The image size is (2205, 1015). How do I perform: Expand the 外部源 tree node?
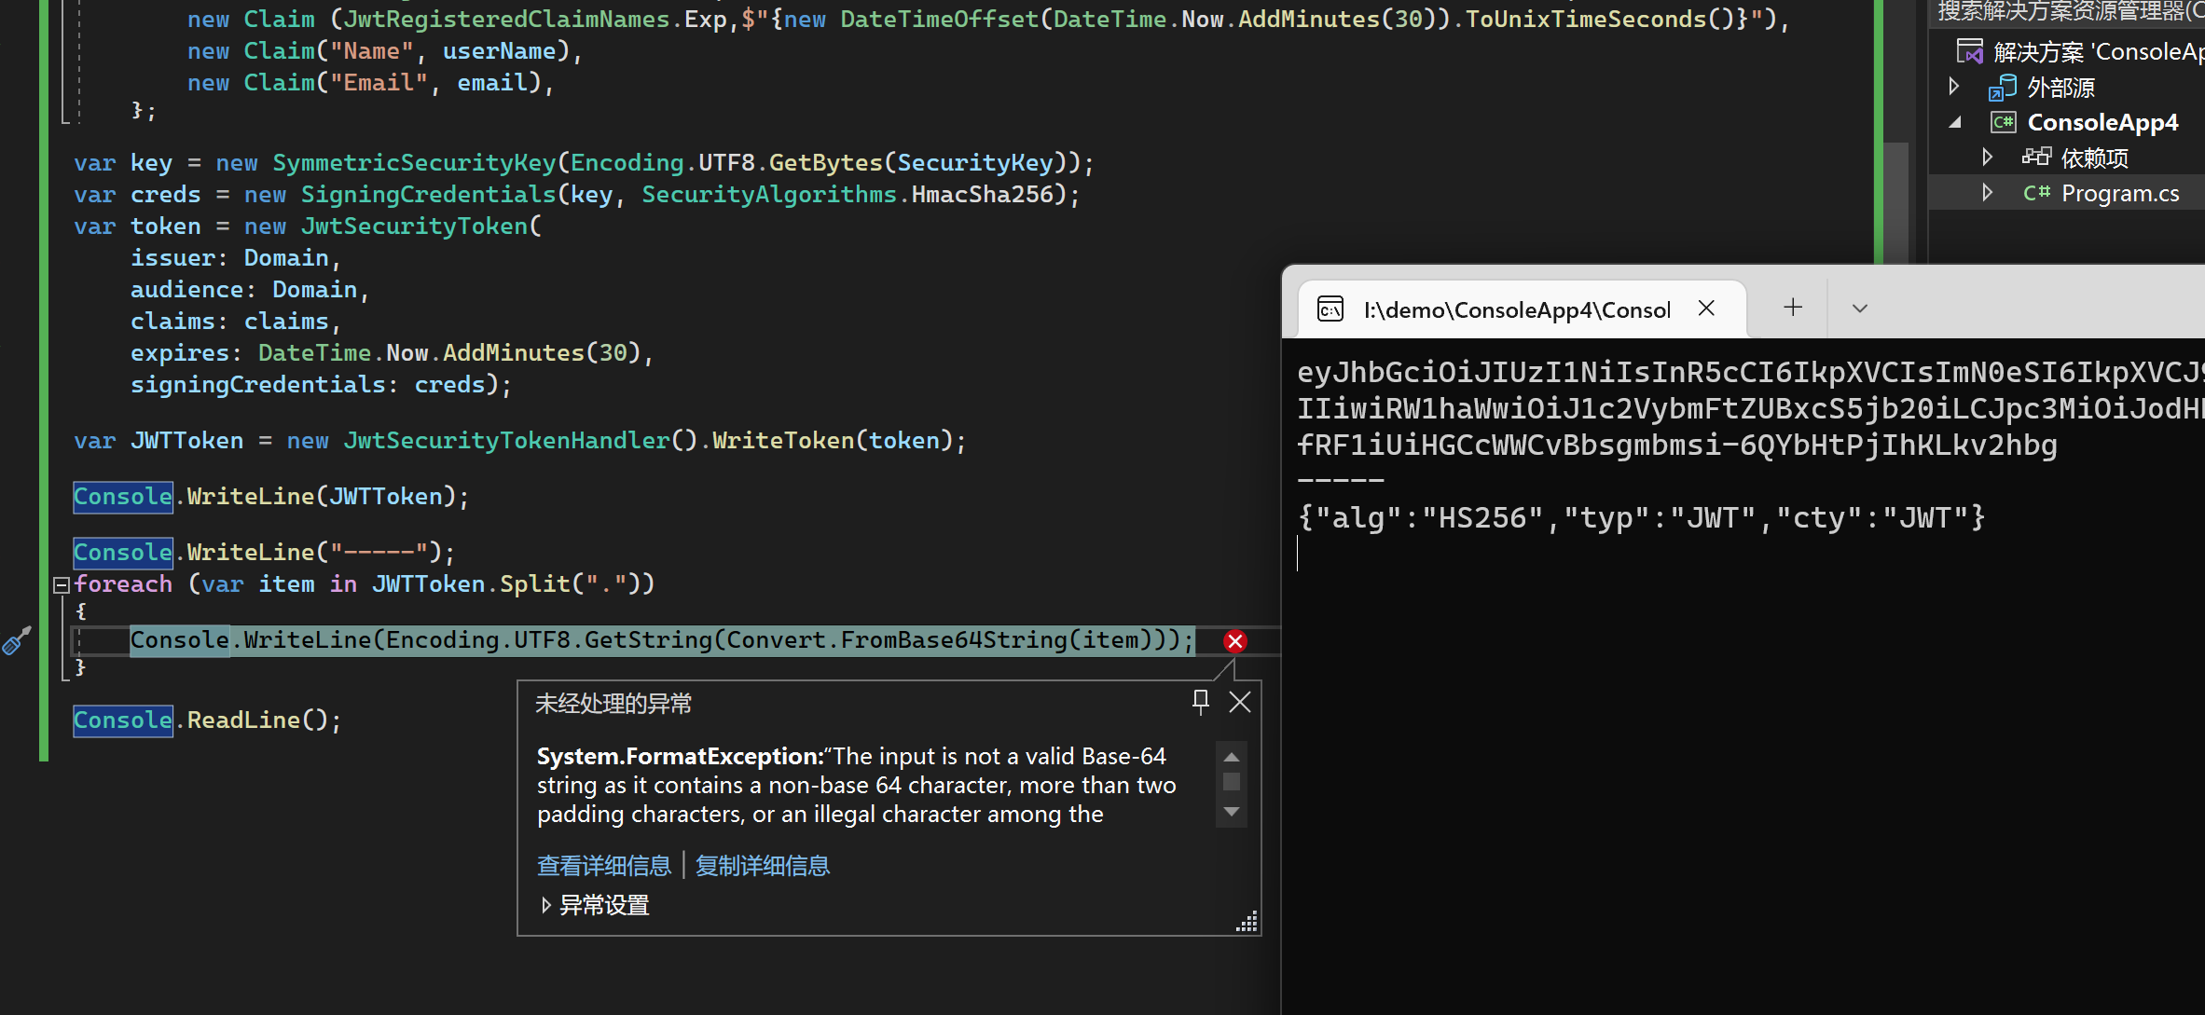(x=1954, y=87)
